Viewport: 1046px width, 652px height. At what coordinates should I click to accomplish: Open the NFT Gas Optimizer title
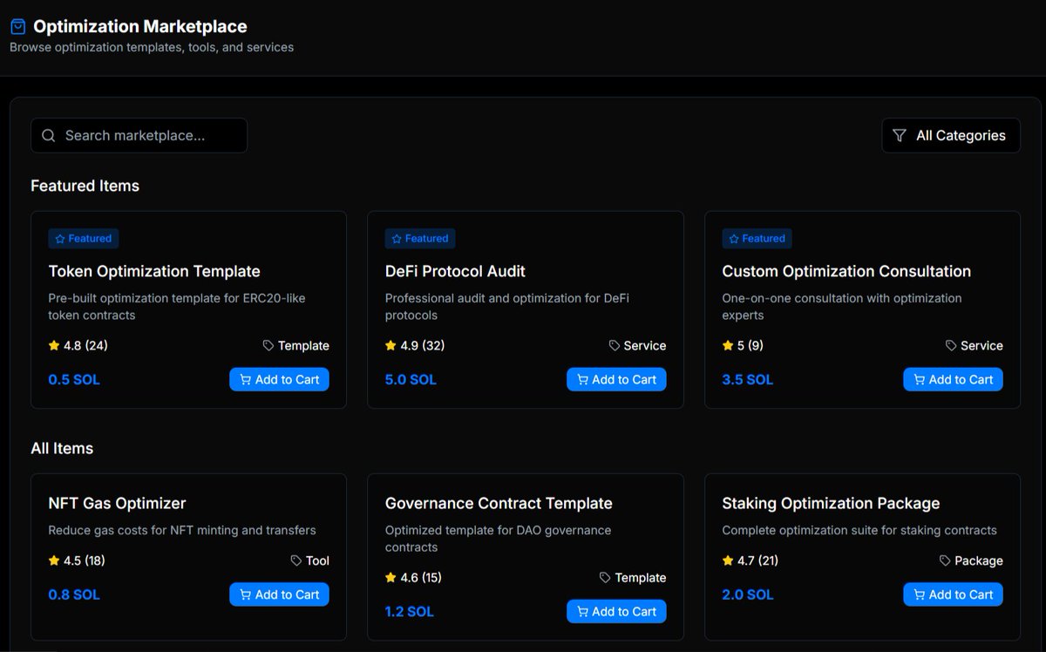(117, 503)
